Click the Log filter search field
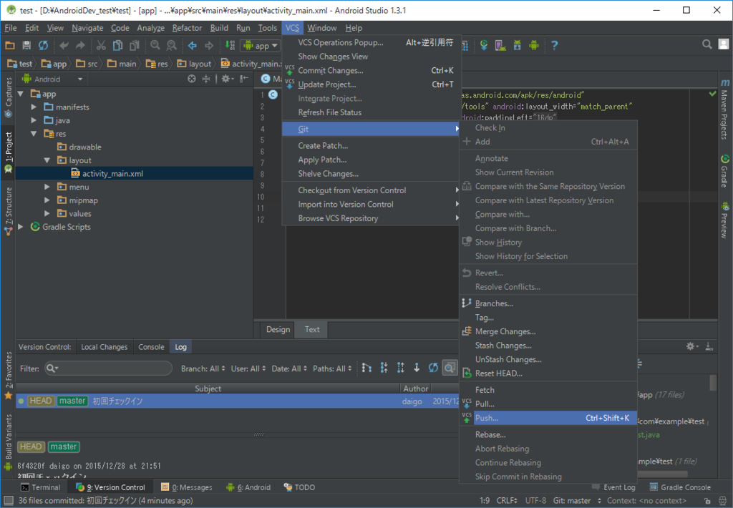The height and width of the screenshot is (508, 733). point(109,368)
